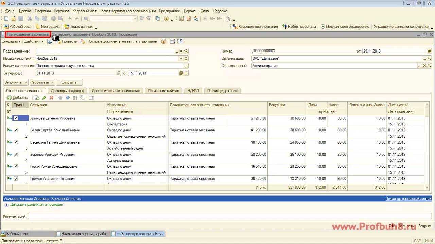435x244 pixels.
Task: Click magnifier in Подразделение field
Action: 186,51
